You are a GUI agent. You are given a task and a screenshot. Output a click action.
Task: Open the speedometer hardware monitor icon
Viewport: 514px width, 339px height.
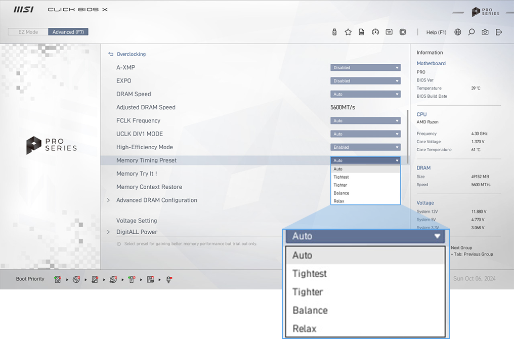click(375, 32)
